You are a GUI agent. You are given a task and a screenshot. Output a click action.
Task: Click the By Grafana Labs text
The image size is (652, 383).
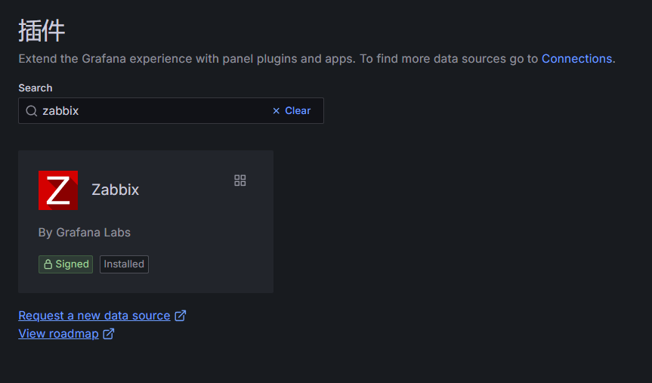tap(85, 233)
